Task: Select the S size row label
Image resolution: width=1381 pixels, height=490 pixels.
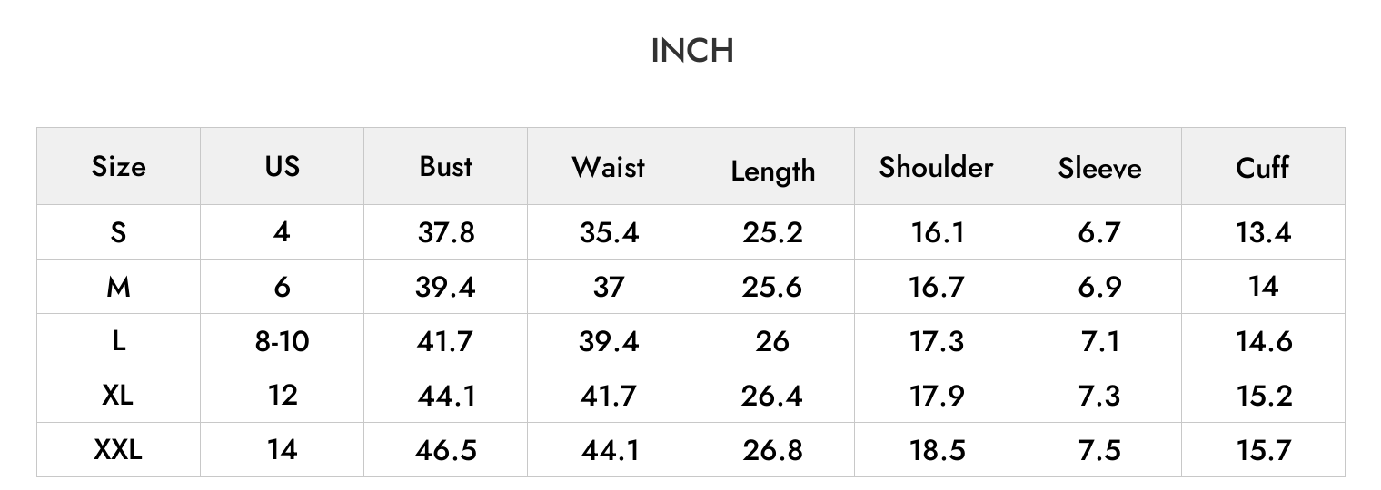Action: 118,232
